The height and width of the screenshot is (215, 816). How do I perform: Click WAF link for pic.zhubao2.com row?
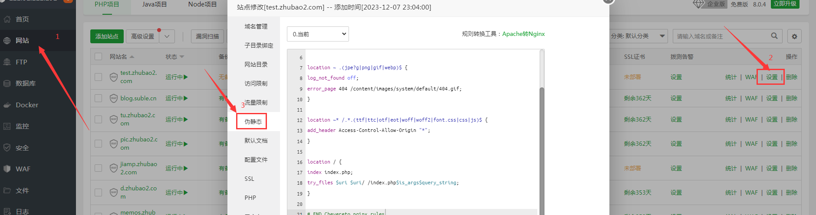pos(751,144)
